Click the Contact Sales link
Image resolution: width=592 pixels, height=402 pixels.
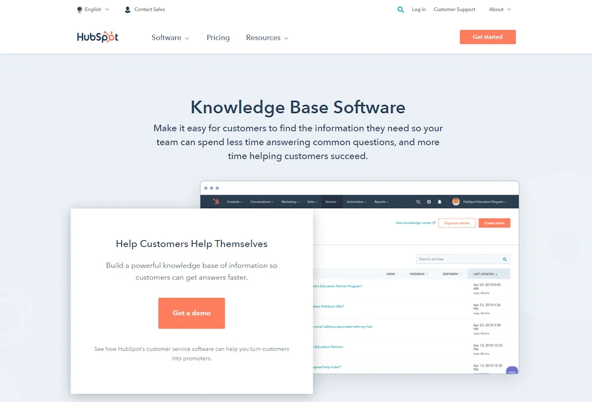tap(149, 9)
